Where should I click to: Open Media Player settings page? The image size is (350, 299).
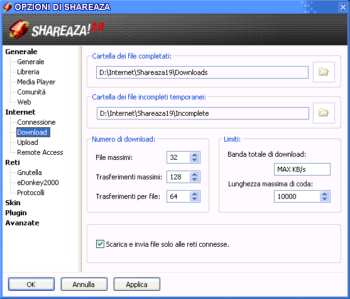pyautogui.click(x=36, y=82)
